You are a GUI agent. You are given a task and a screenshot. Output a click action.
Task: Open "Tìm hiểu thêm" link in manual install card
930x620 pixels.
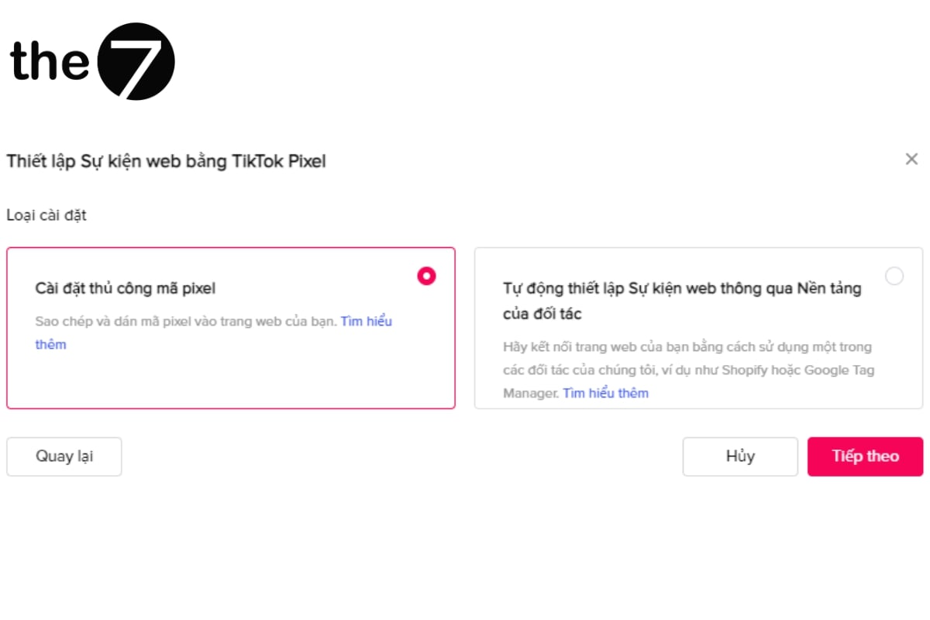coord(366,322)
